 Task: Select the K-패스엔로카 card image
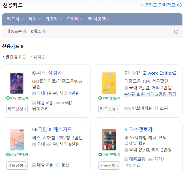coord(109,140)
